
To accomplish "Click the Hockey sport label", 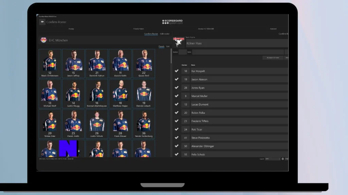I will (71, 29).
